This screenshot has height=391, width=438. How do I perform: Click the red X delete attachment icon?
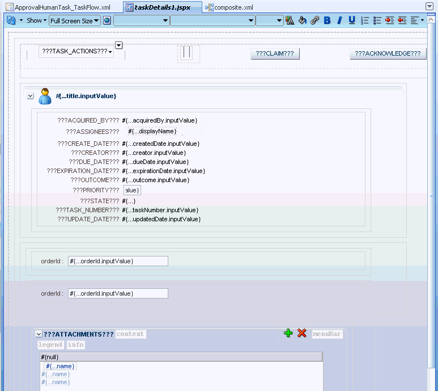point(301,333)
